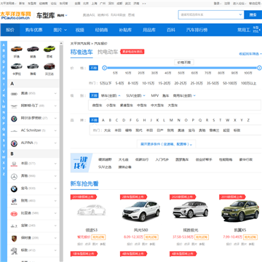The width and height of the screenshot is (262, 262).
Task: Expand the 商用车(全部) dropdown
Action: 184,95
